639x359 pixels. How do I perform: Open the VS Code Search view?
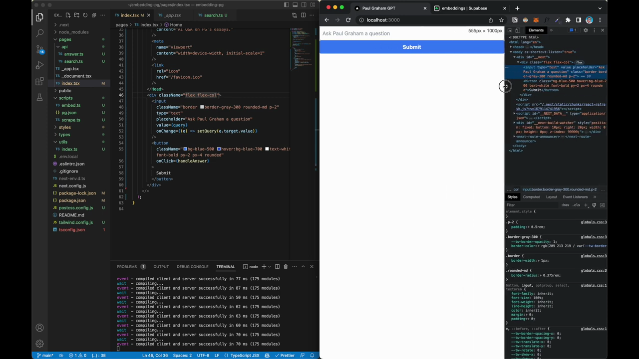[39, 33]
